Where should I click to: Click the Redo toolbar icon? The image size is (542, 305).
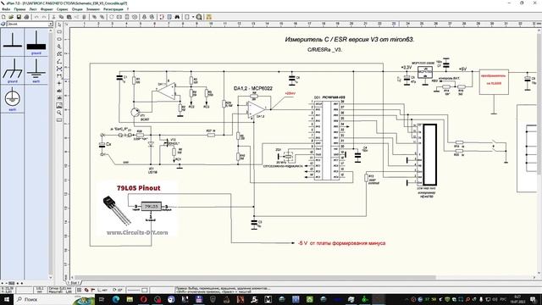click(44, 17)
